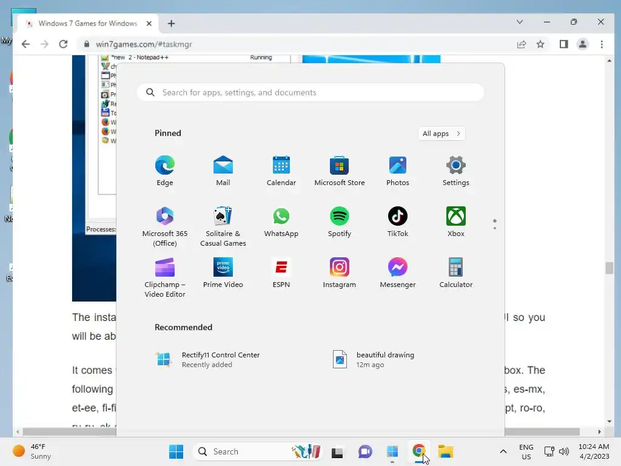Launch Solitaire & Casual Games
This screenshot has width=621, height=466.
[223, 226]
